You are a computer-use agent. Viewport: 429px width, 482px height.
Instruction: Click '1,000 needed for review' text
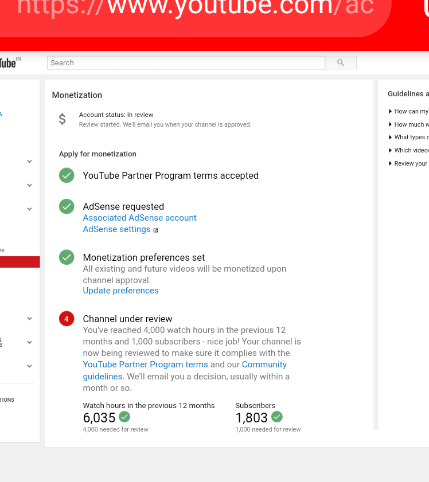pyautogui.click(x=268, y=429)
